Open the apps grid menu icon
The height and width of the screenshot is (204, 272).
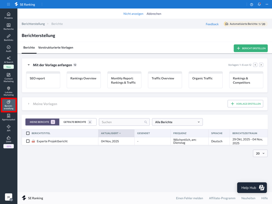[8, 4]
